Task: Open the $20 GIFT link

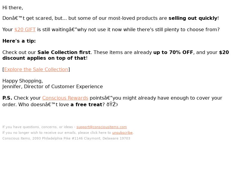Action: coord(25,29)
